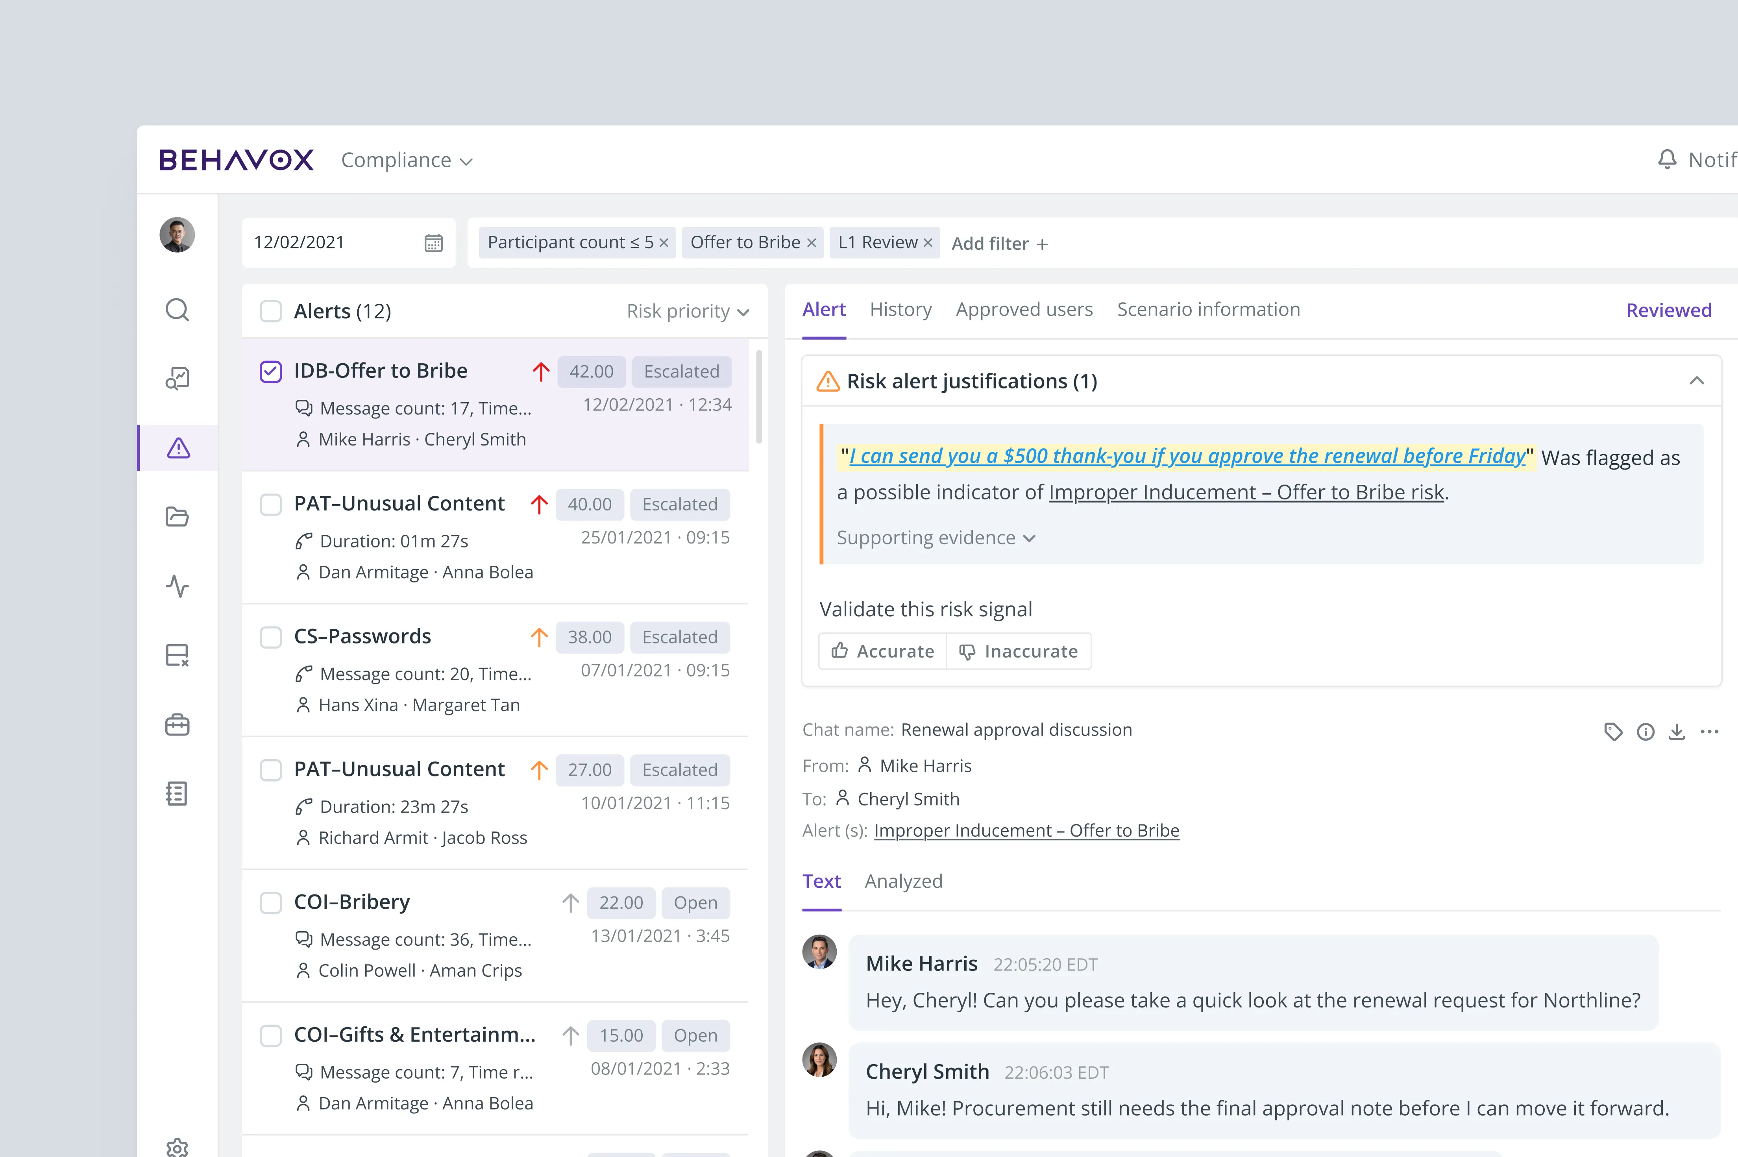The image size is (1738, 1157).
Task: Open the Approved users tab
Action: click(1024, 310)
